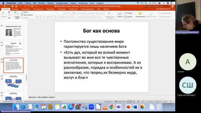Open the Рецензирование ribbon tab
The height and width of the screenshot is (113, 201).
point(87,9)
